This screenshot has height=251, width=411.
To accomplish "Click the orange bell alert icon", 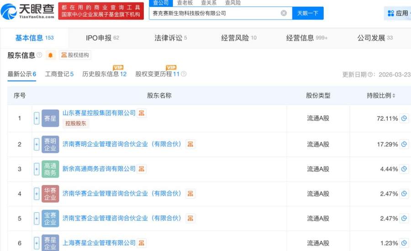I will click(x=50, y=55).
